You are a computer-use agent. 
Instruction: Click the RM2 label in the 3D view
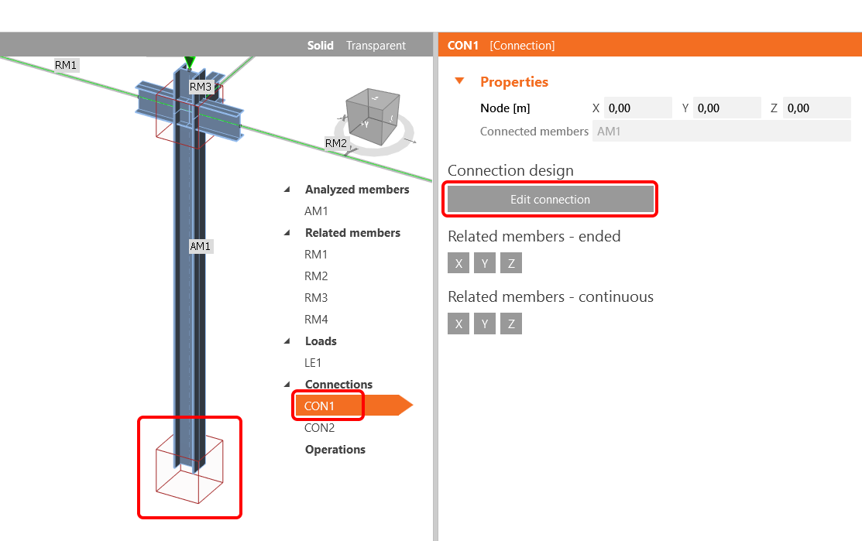point(336,143)
